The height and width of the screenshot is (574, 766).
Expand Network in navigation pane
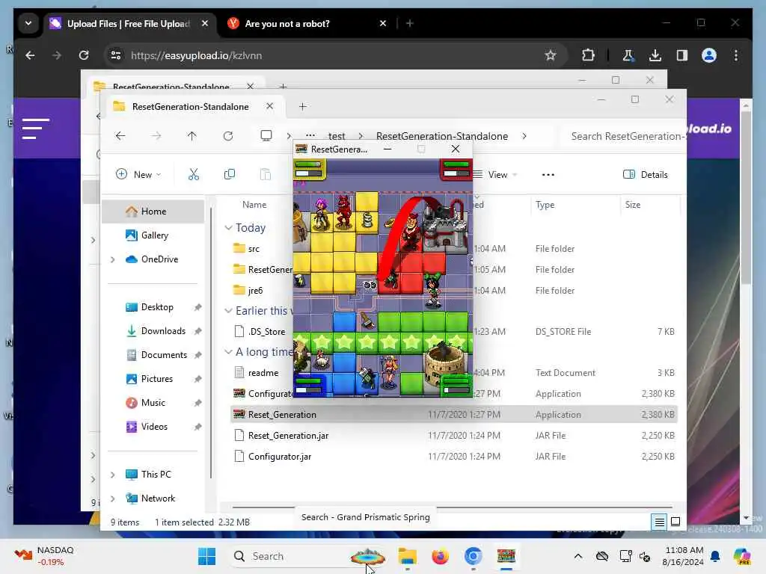tap(113, 499)
